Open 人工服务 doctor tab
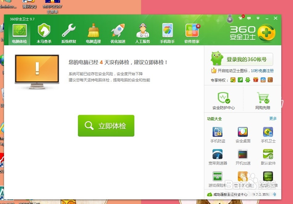This screenshot has height=204, width=293. [x=143, y=34]
